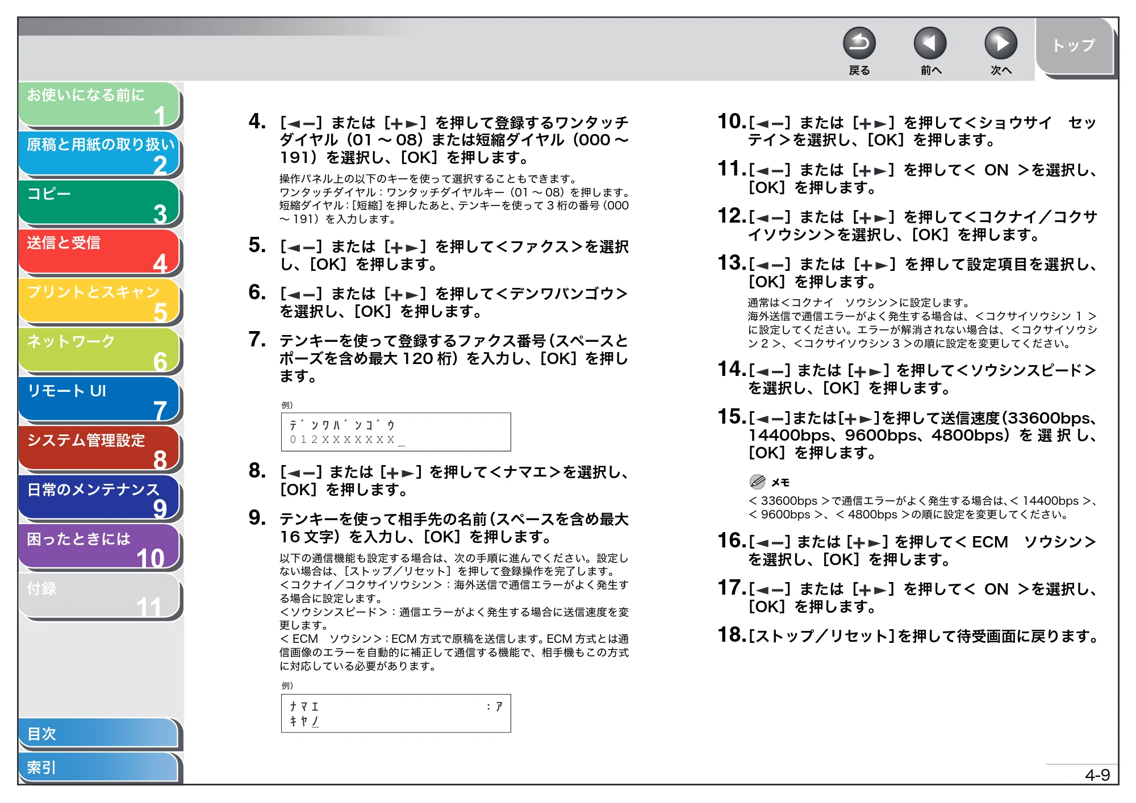Select chapter 5 プリントとスキャン
The image size is (1136, 803).
[99, 301]
